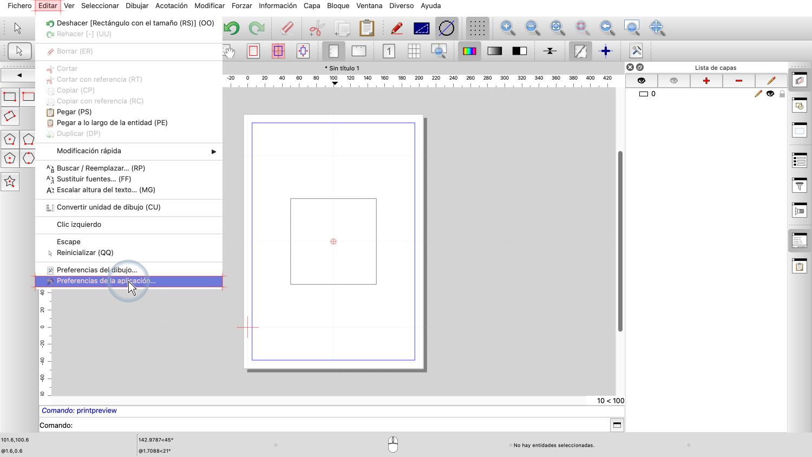Click the auto zoom icon
This screenshot has width=812, height=457.
(556, 27)
